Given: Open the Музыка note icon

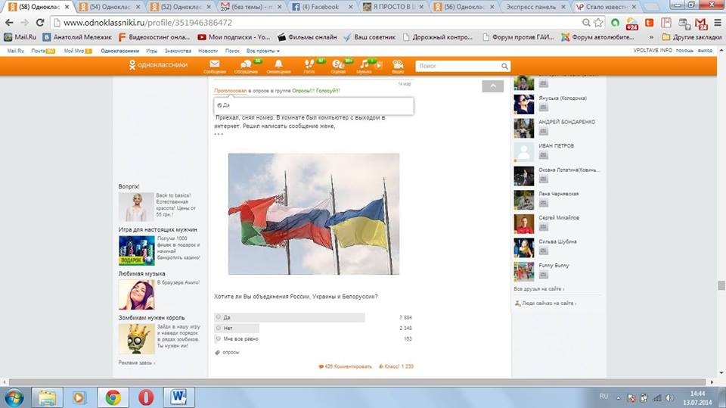Looking at the screenshot, I should pos(365,64).
